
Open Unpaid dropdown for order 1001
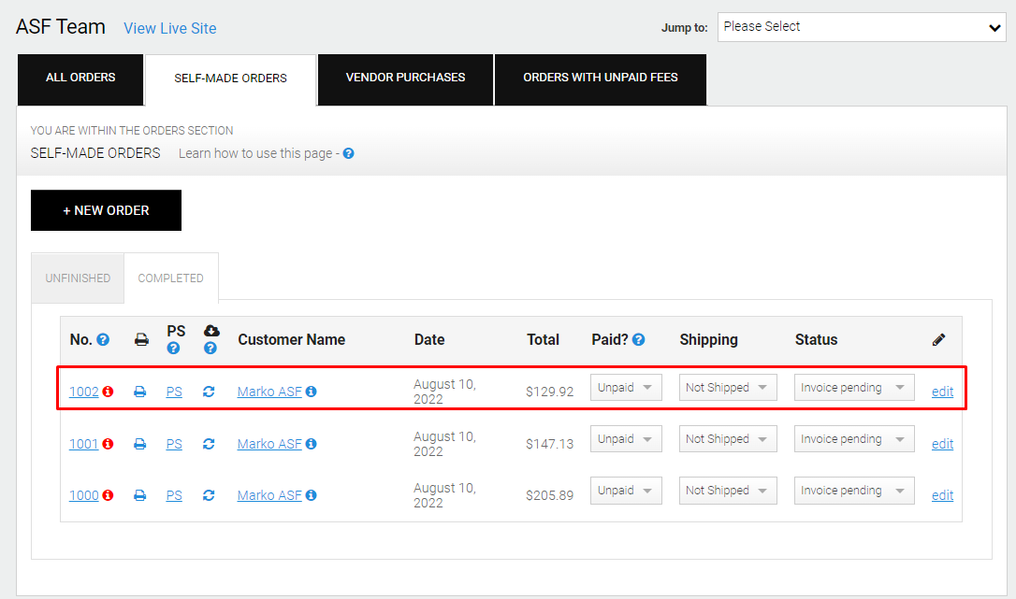click(626, 438)
